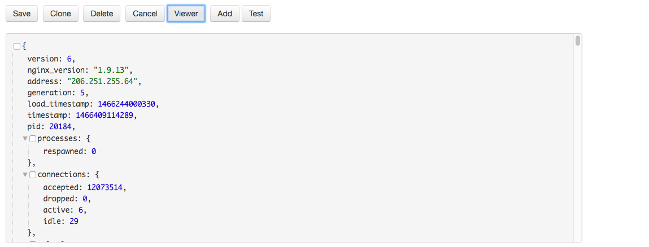Collapse the processes node triangle

pos(25,139)
